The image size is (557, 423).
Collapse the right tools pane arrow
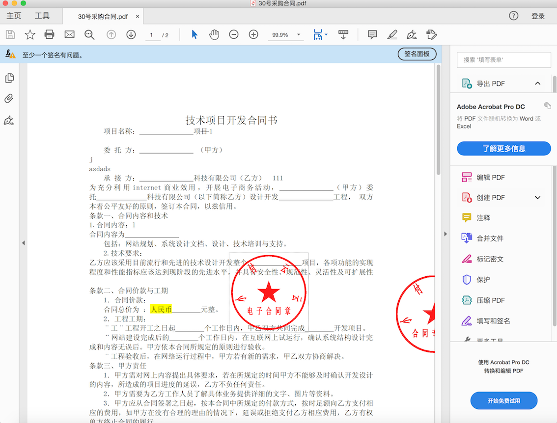(x=446, y=234)
